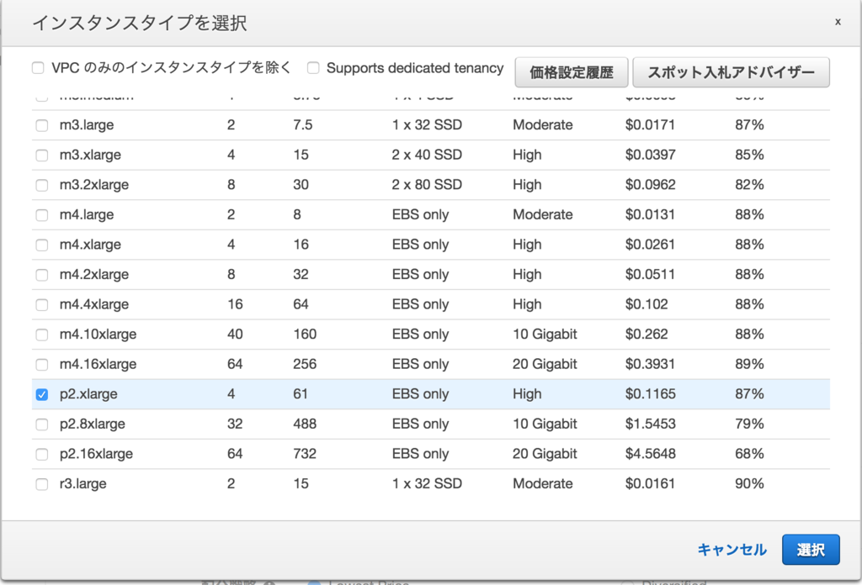862x585 pixels.
Task: Select the m3.2xlarge checkbox
Action: point(42,185)
